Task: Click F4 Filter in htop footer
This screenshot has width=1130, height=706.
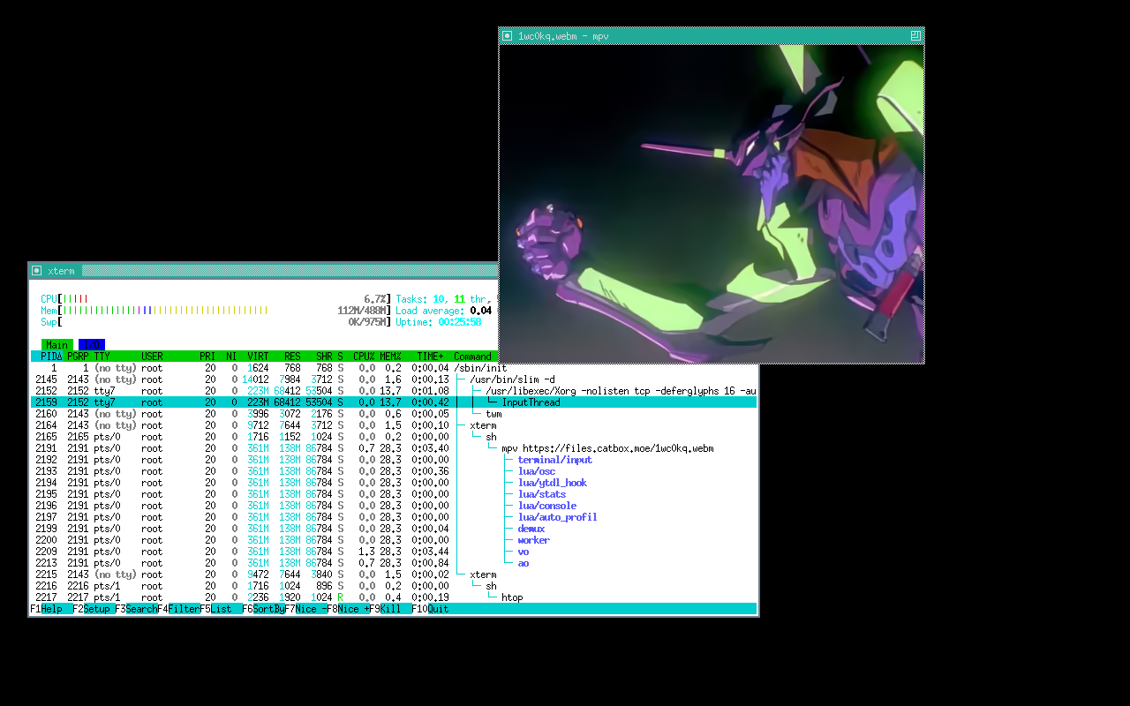Action: point(178,609)
